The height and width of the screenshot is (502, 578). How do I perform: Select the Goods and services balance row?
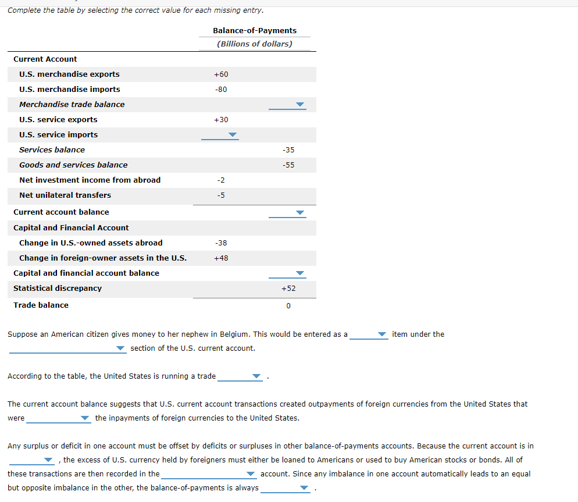[73, 165]
